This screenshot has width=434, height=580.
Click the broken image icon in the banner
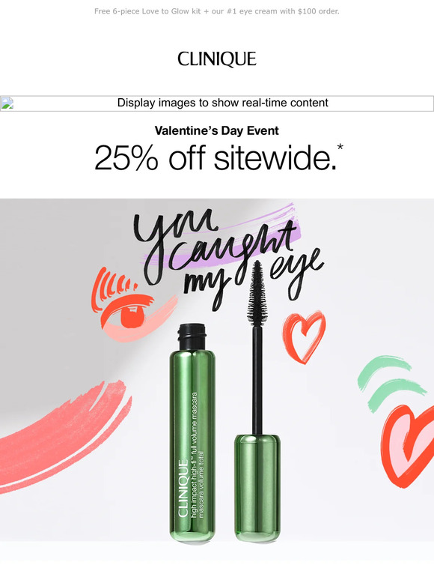pos(7,103)
